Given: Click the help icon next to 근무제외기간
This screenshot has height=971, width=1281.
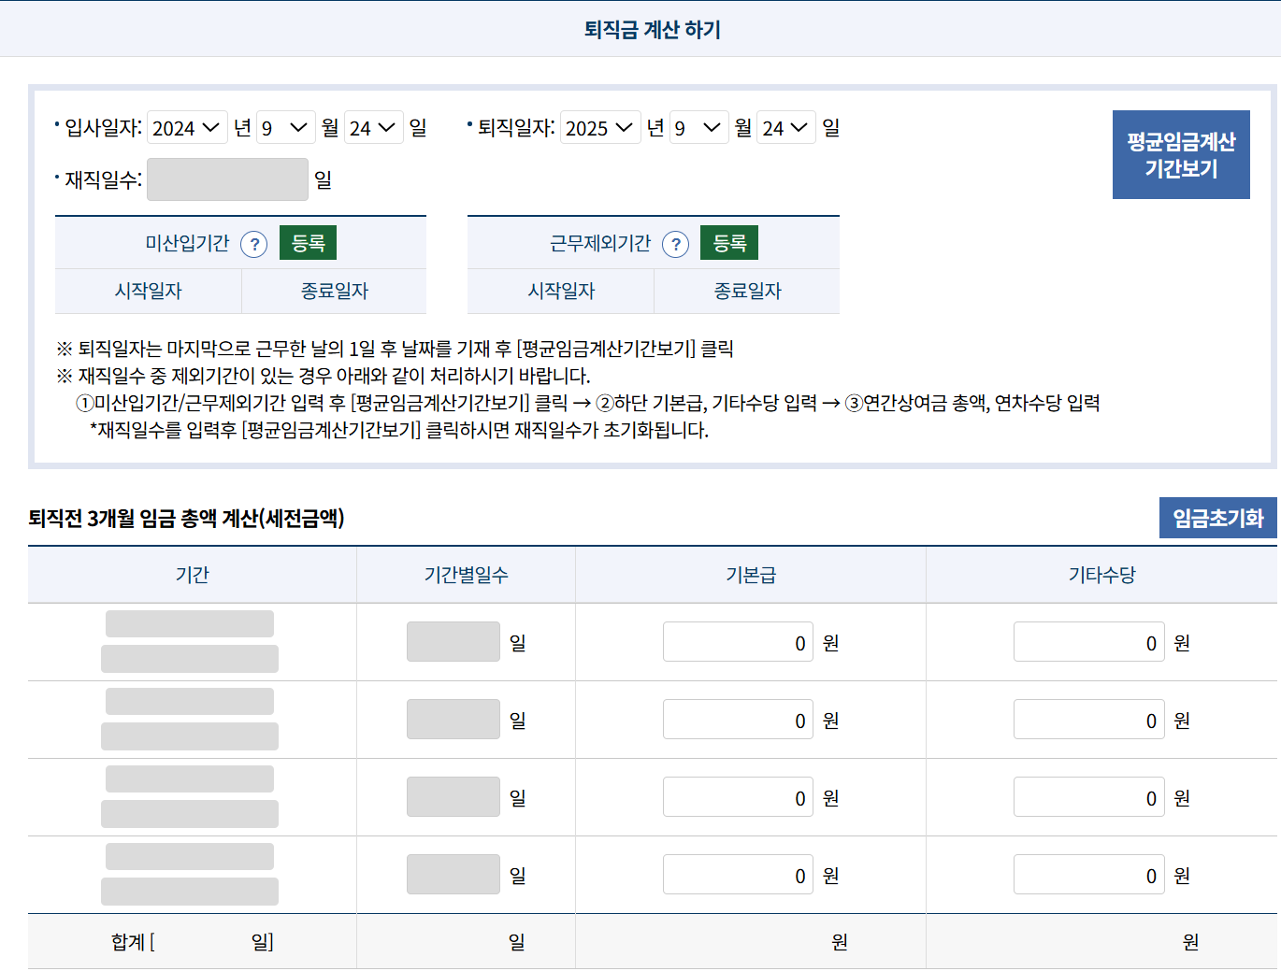Looking at the screenshot, I should 675,244.
